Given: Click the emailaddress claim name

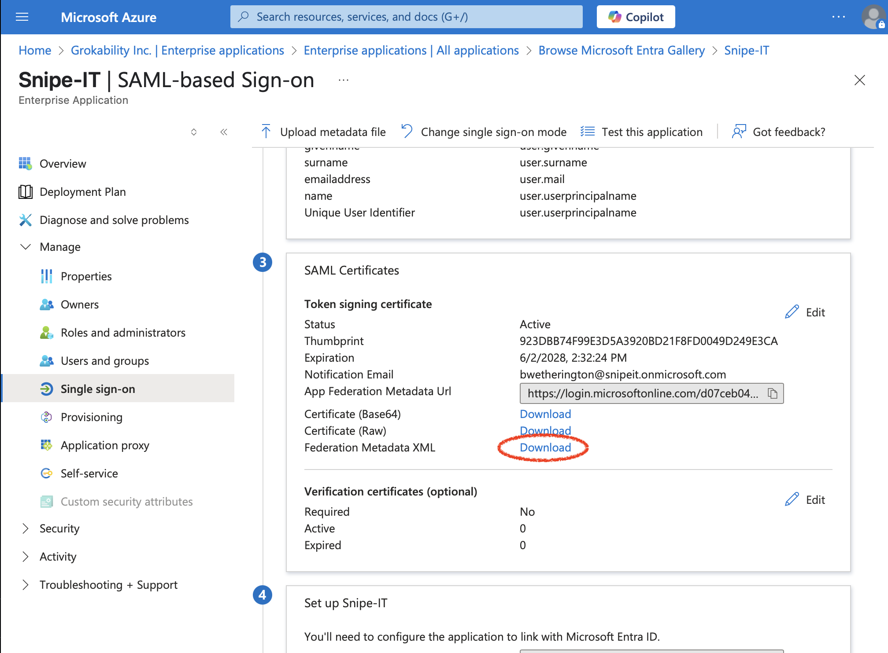Looking at the screenshot, I should click(x=337, y=179).
